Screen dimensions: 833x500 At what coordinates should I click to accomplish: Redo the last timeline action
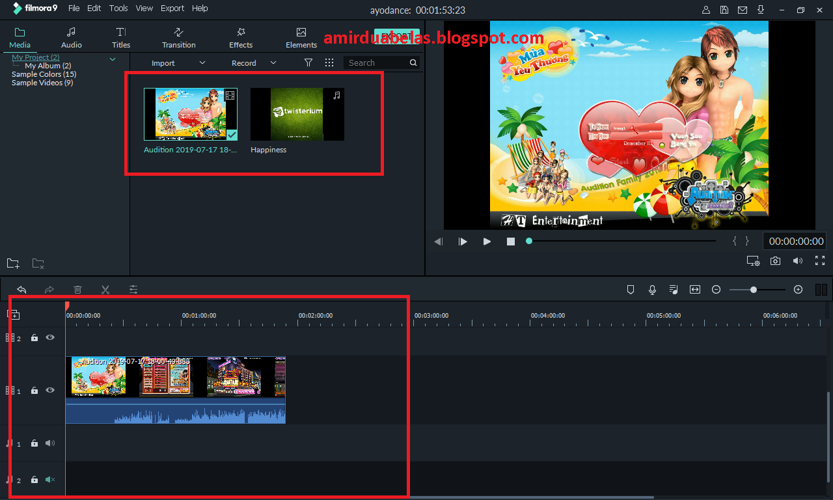tap(49, 290)
